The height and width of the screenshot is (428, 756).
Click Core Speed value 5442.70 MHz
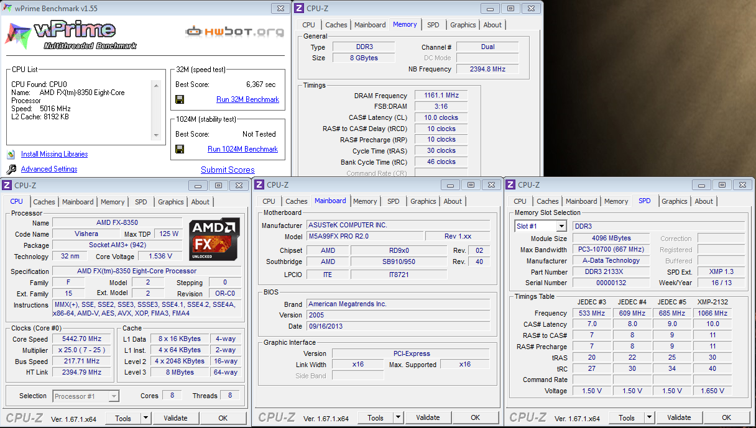pos(82,339)
